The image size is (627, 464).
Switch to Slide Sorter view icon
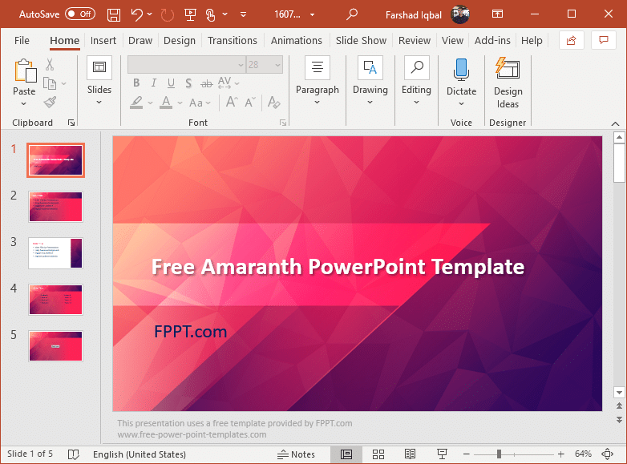click(x=378, y=454)
